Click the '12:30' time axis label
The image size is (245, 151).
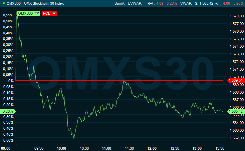tap(175, 148)
